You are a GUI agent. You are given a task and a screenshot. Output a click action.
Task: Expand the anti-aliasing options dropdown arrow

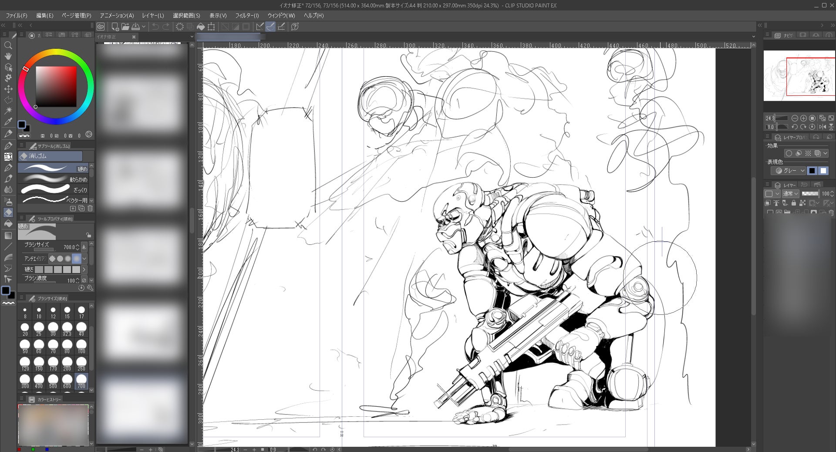pyautogui.click(x=84, y=259)
